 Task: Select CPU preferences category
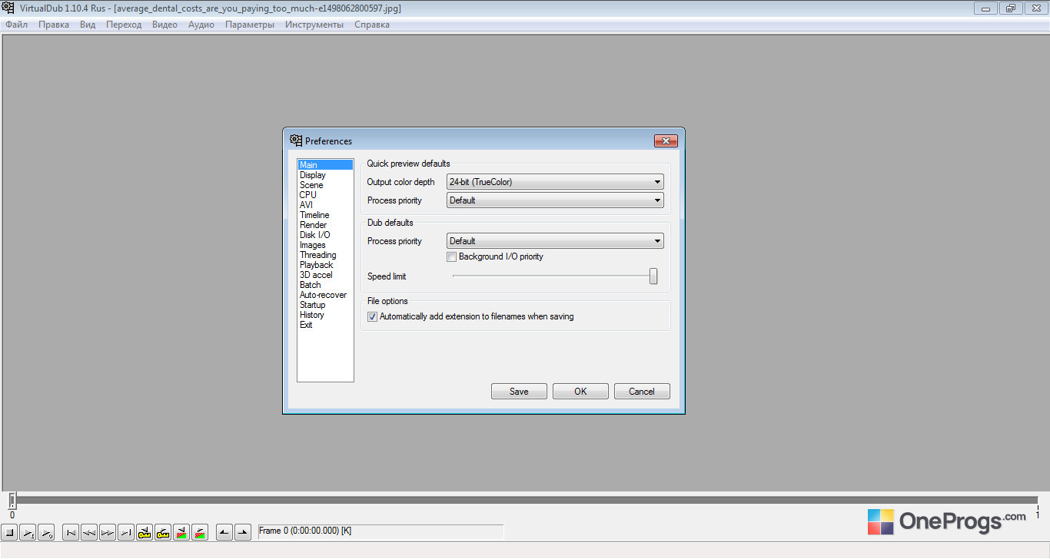325,195
